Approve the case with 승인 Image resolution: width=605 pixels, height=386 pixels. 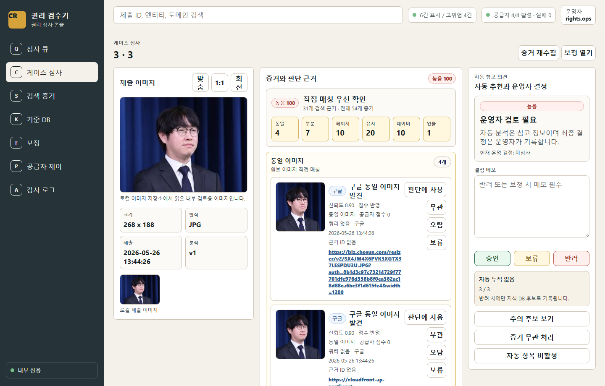pos(492,258)
